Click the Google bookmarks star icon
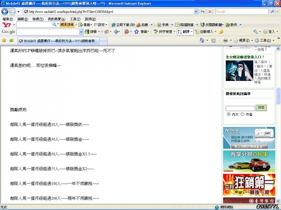Screen dimensions: 281x210 (x=137, y=32)
